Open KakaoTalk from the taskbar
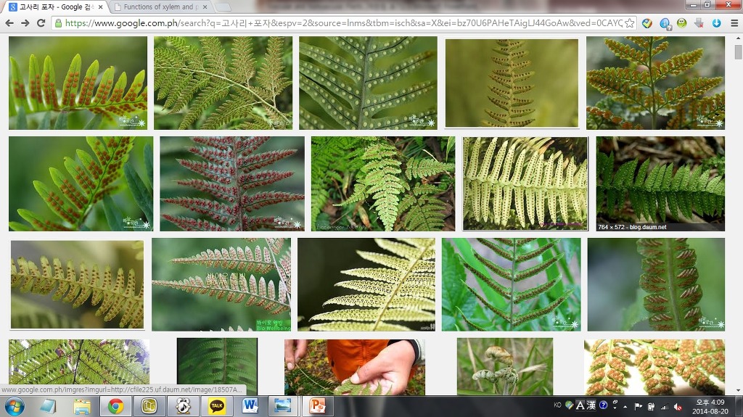 pyautogui.click(x=216, y=406)
